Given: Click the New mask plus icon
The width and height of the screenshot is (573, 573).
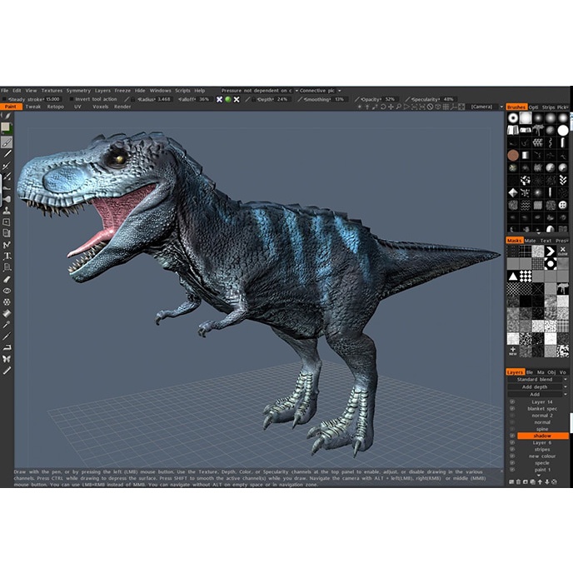Looking at the screenshot, I should pyautogui.click(x=513, y=351).
